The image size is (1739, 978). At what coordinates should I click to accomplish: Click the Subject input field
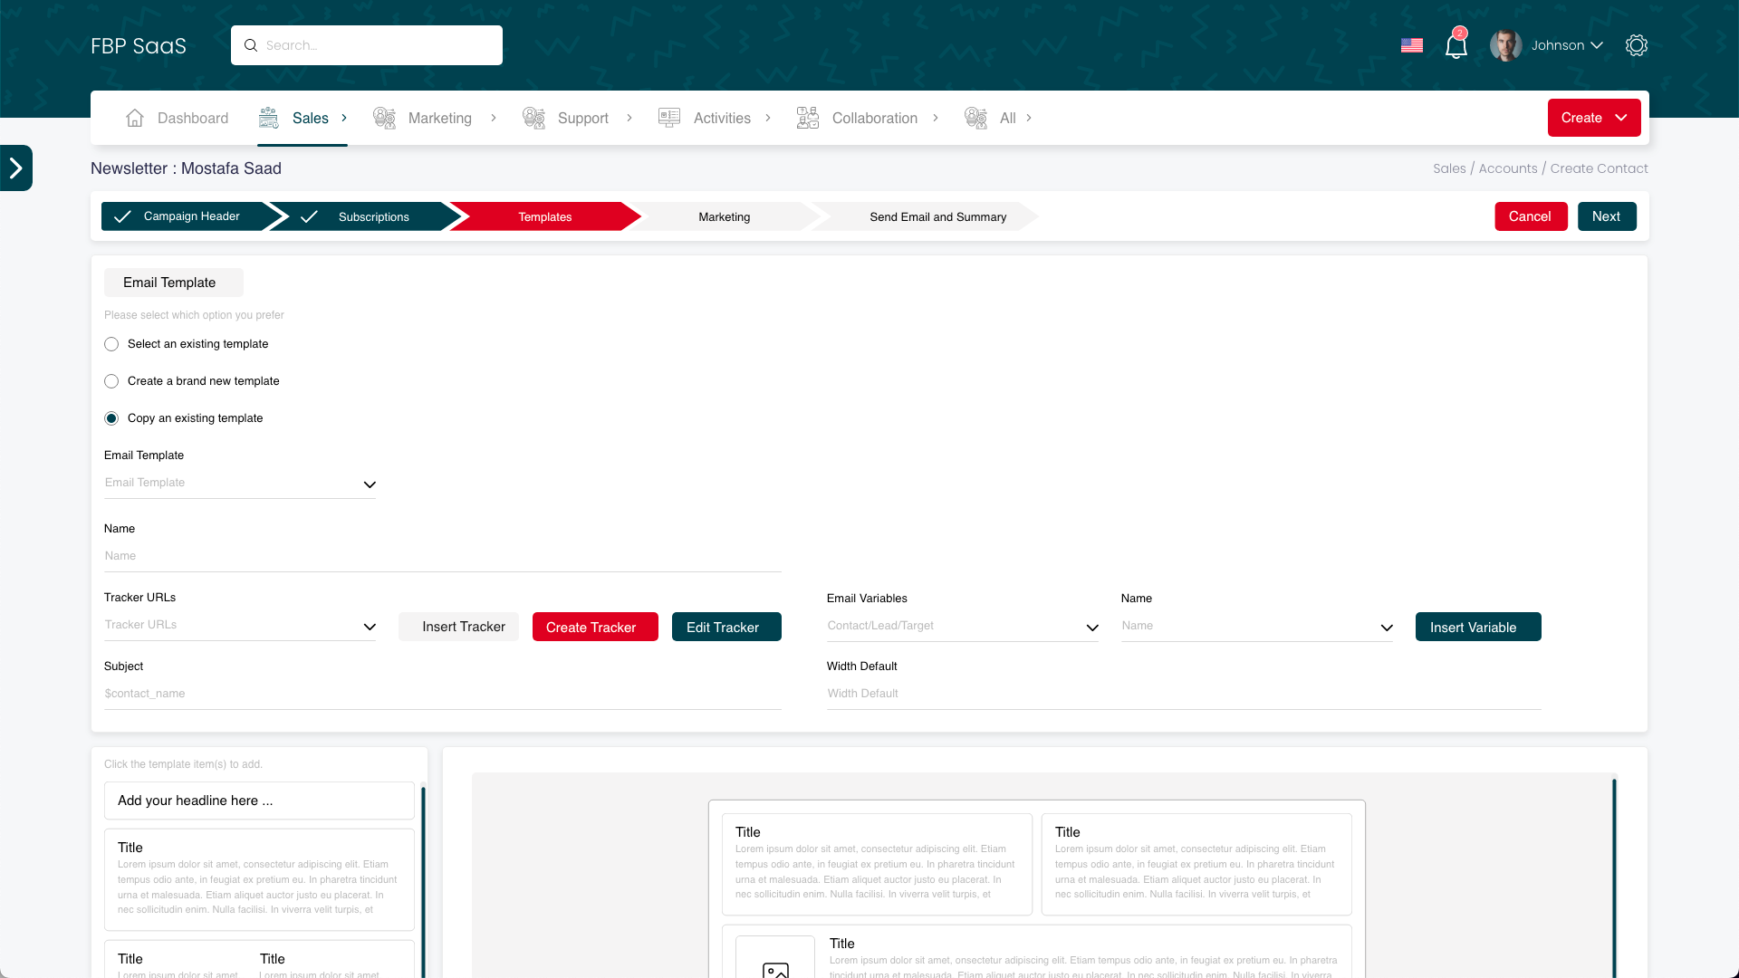click(442, 694)
